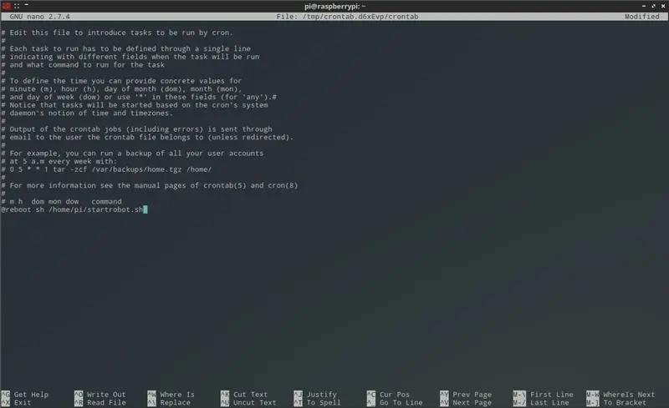Click the ^R Read File shortcut
669x408 pixels.
click(x=100, y=402)
